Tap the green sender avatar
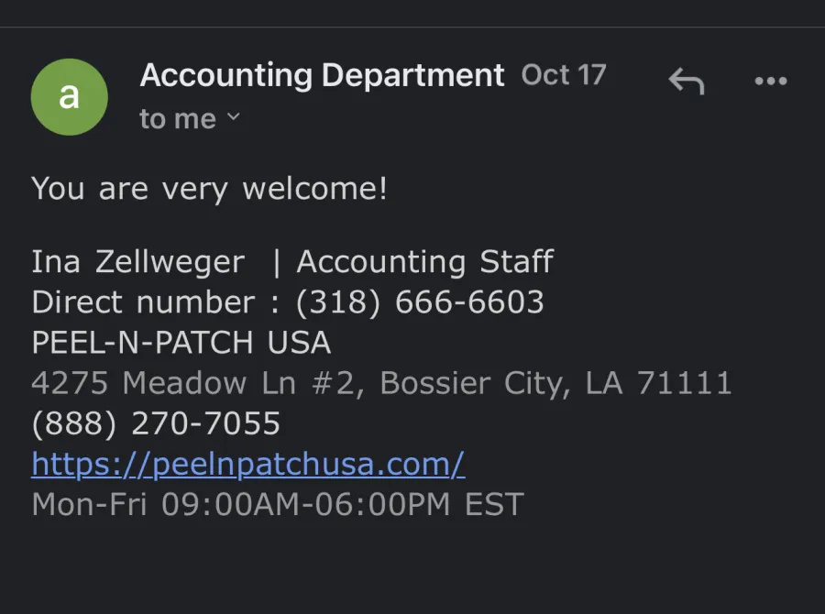Screen dimensions: 825x614 tap(70, 97)
